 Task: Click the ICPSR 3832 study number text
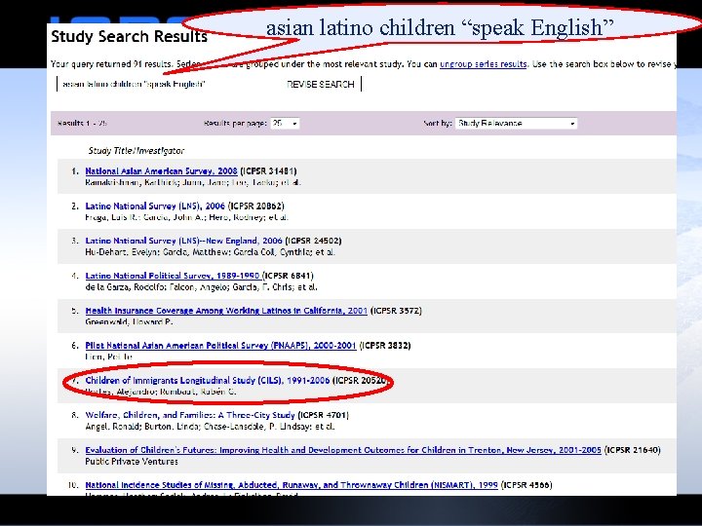click(385, 345)
